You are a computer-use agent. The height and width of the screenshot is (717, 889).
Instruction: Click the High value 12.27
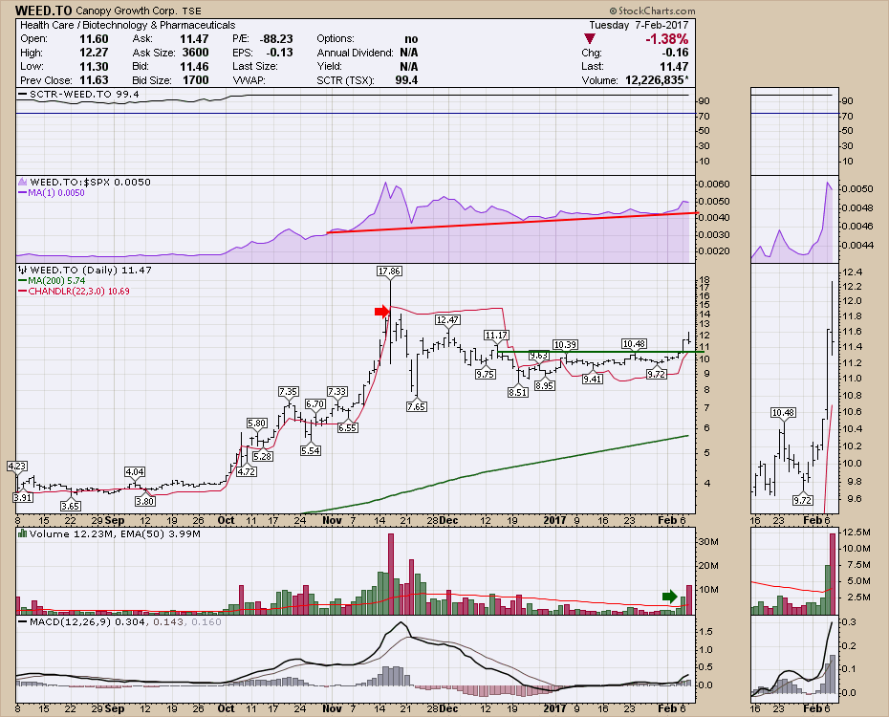(94, 53)
